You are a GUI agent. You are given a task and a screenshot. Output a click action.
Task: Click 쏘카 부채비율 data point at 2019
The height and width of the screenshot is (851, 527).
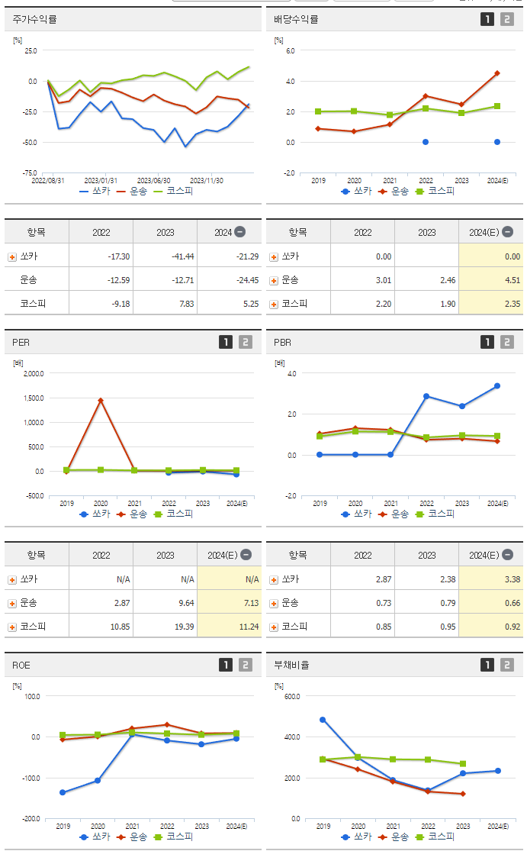point(323,720)
